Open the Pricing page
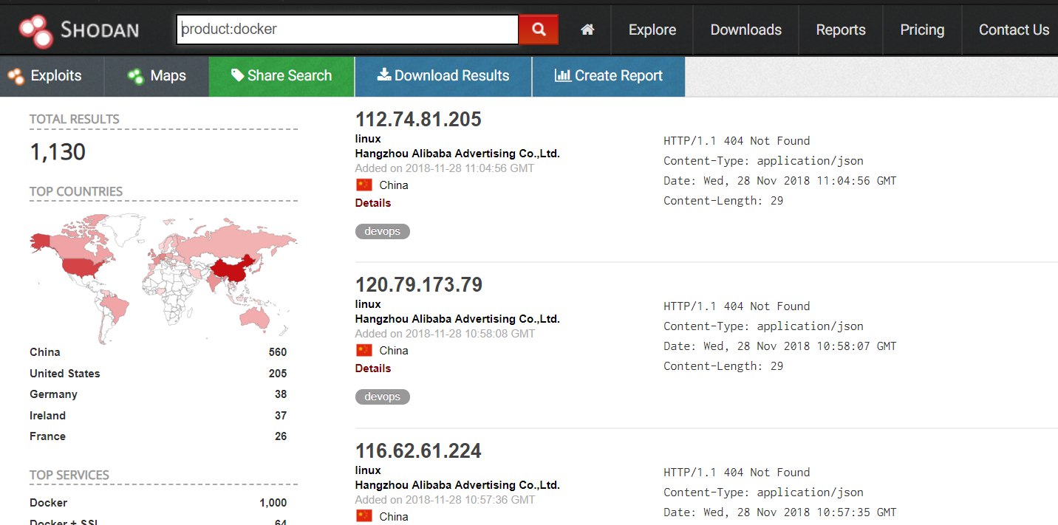The image size is (1058, 525). (922, 30)
